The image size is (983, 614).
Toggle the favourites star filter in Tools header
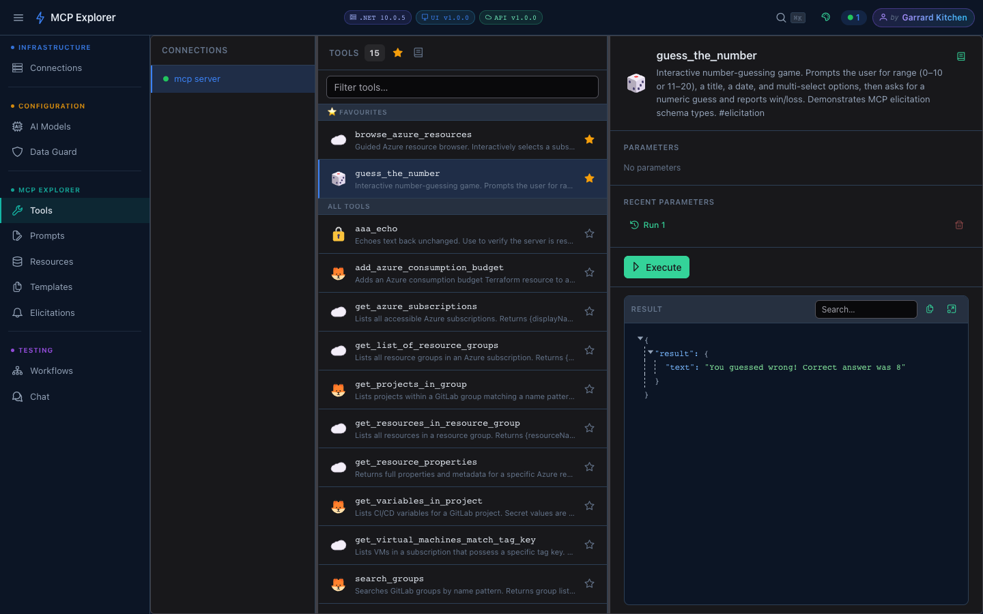[x=398, y=53]
